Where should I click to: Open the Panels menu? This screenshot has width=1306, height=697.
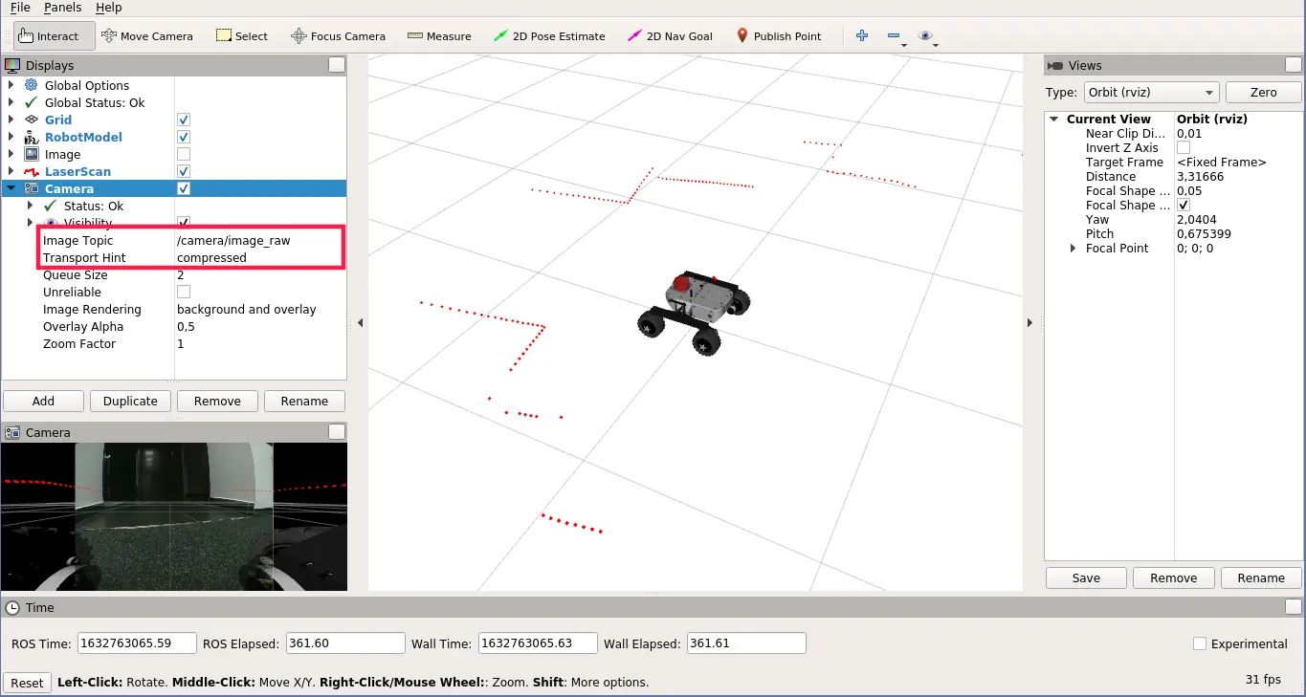[x=63, y=8]
